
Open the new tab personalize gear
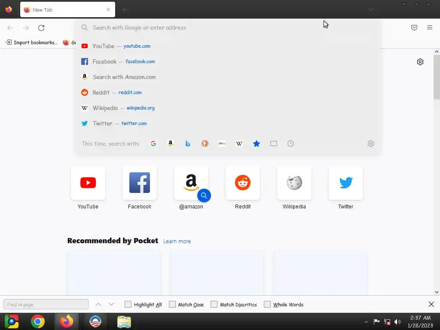point(420,62)
